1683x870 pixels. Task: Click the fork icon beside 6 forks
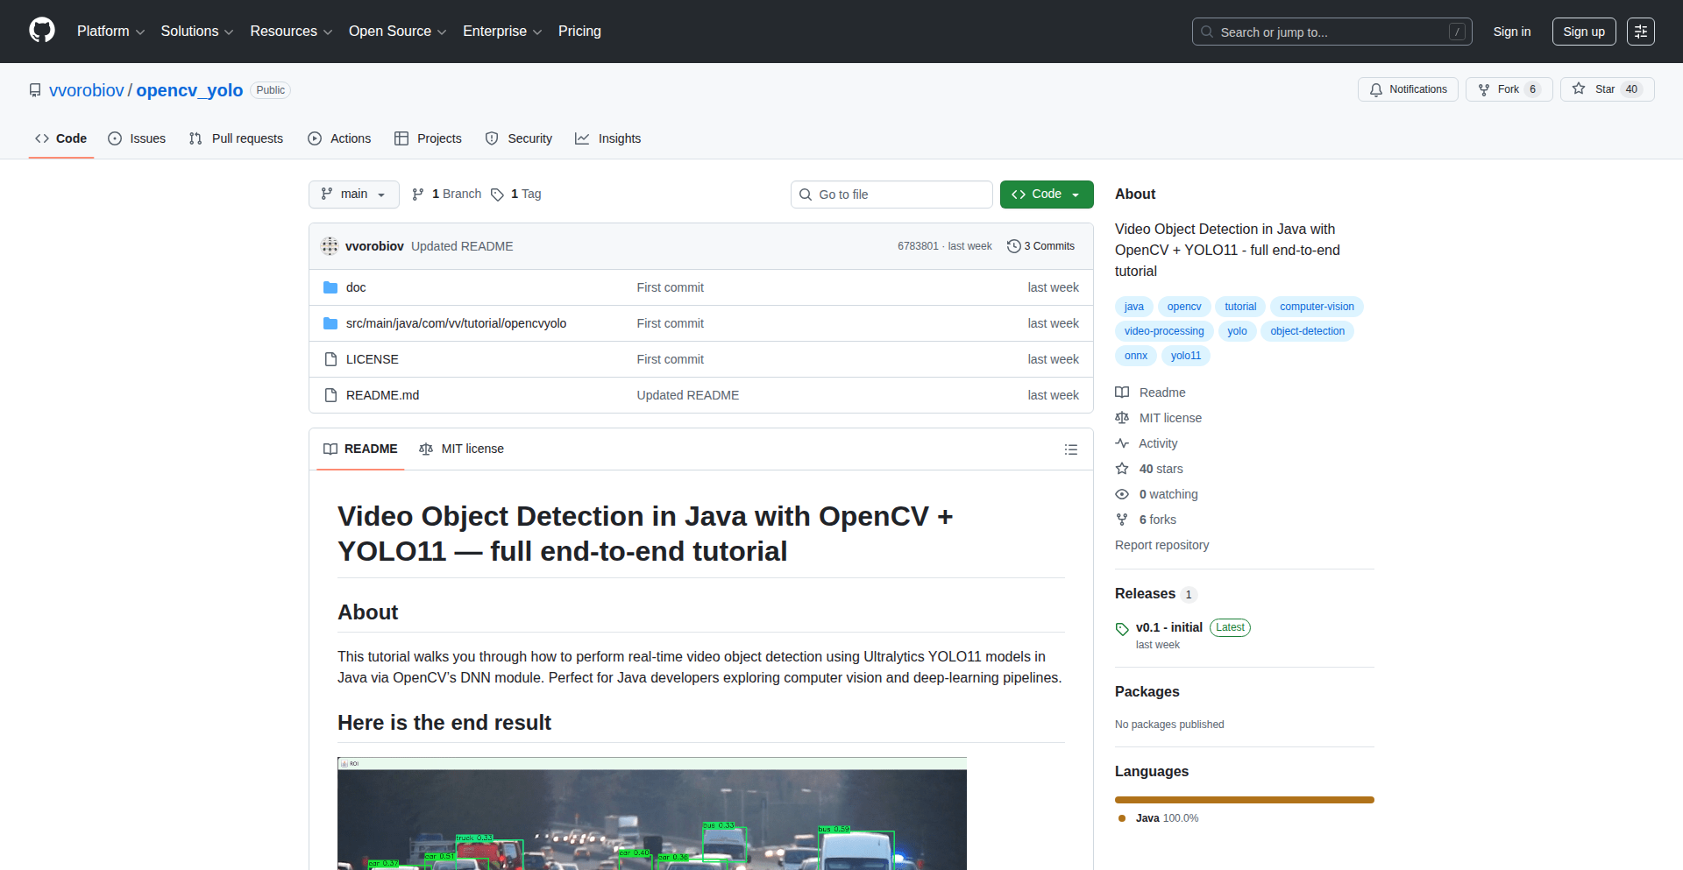[x=1122, y=520]
